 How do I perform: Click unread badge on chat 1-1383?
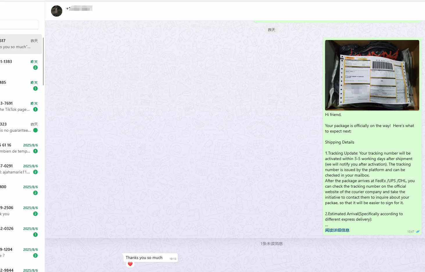point(35,68)
